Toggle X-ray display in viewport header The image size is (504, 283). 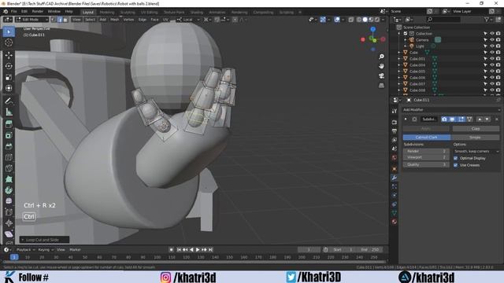pos(351,20)
